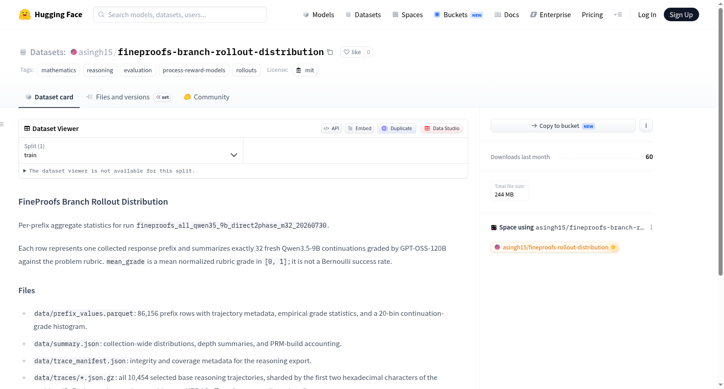The width and height of the screenshot is (724, 389).
Task: Click the vertical page scrollbar
Action: tap(721, 141)
